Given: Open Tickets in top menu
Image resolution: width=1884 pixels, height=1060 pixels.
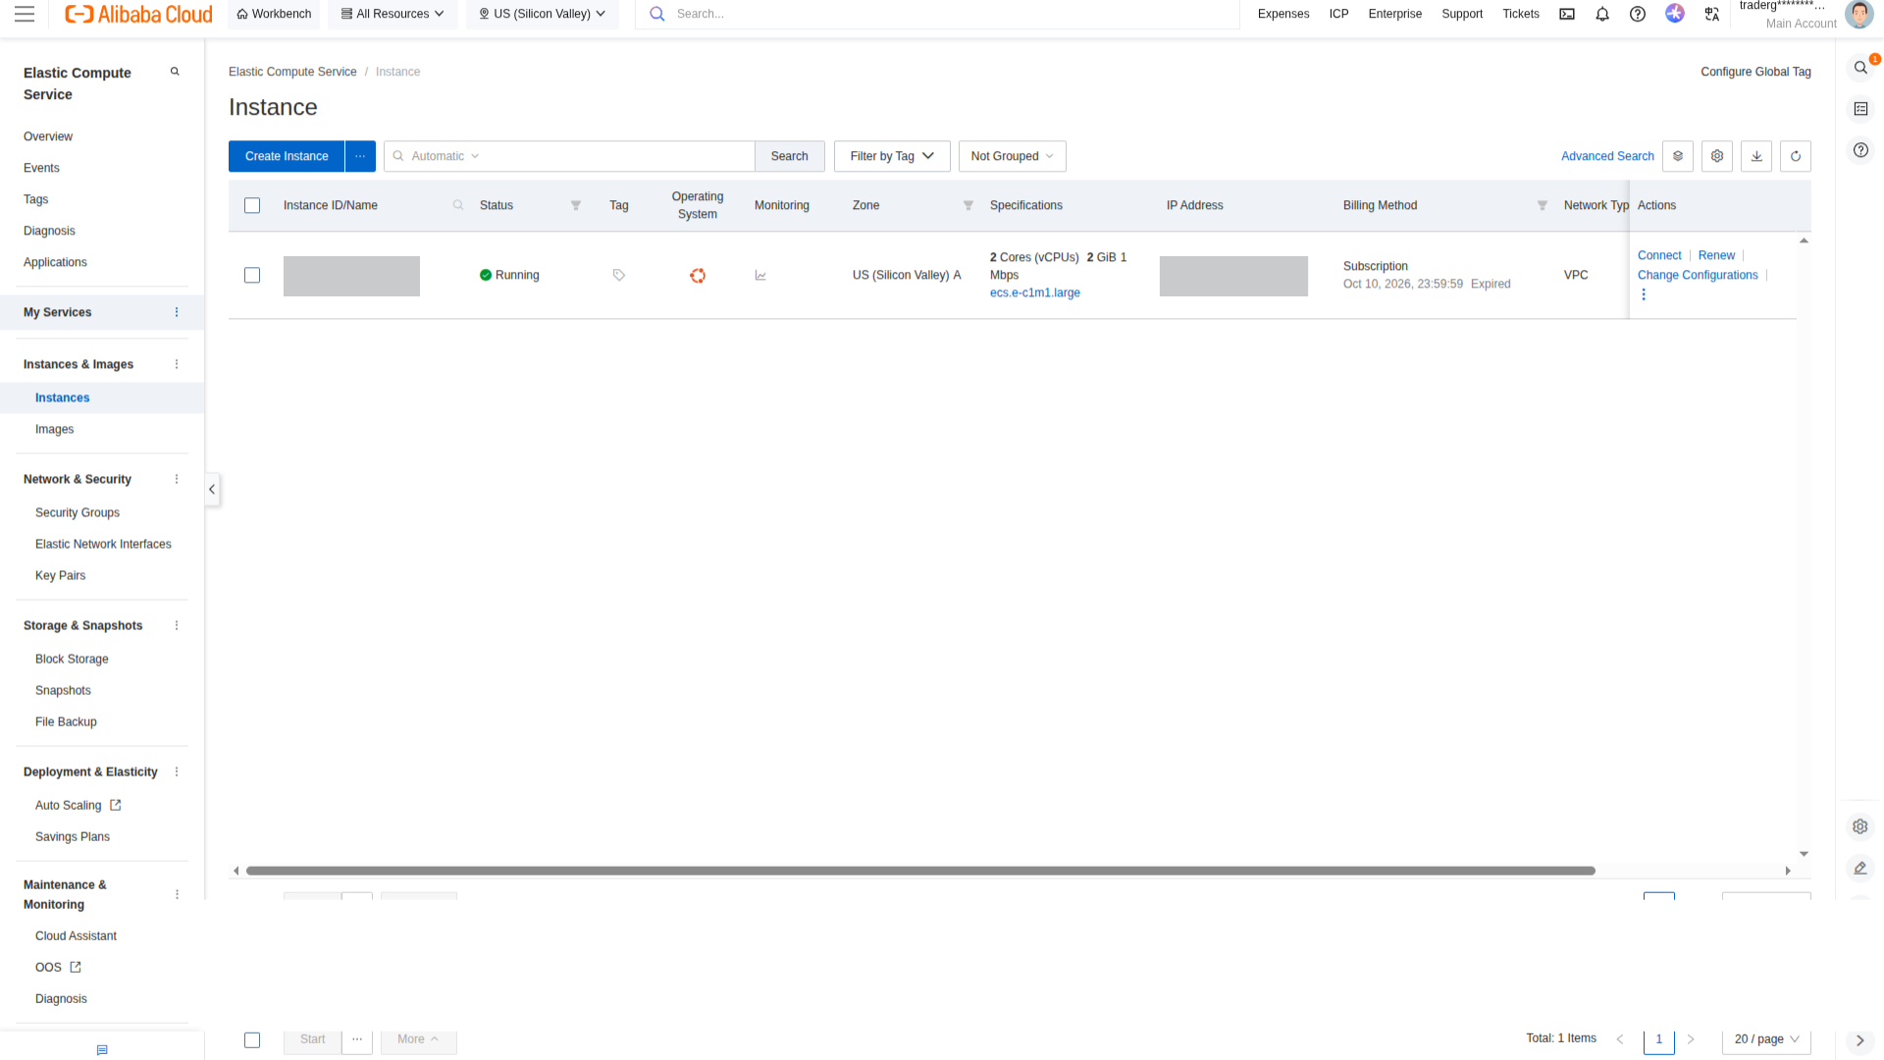Looking at the screenshot, I should pos(1521,14).
